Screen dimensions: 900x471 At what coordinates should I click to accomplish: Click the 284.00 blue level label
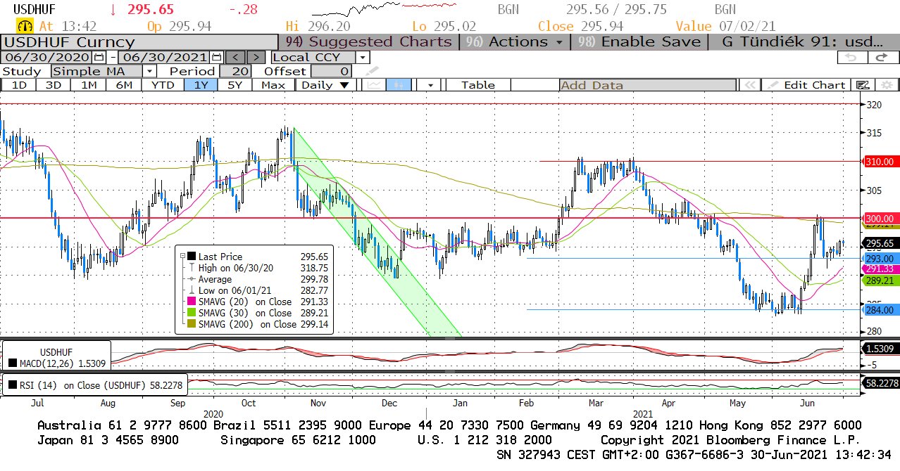click(881, 309)
